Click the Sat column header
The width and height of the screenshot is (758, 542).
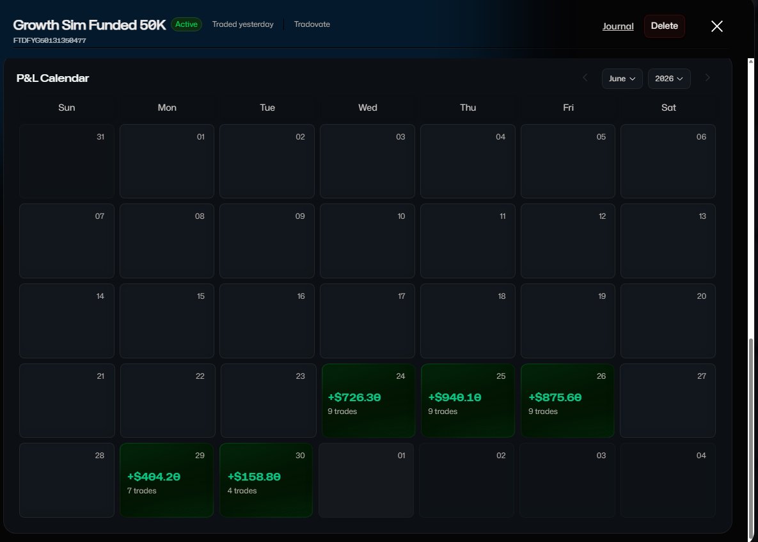[668, 108]
